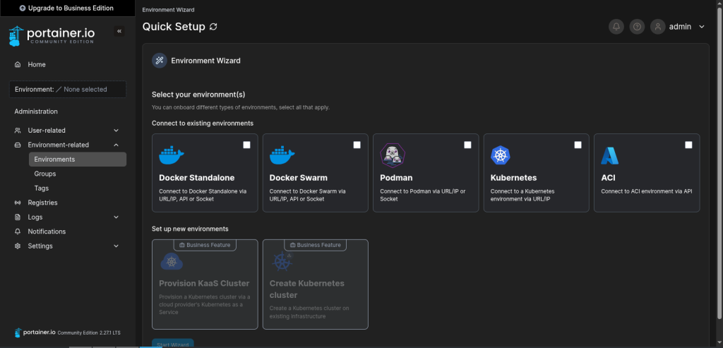Click 'Set up new environments' heading
723x348 pixels.
190,229
